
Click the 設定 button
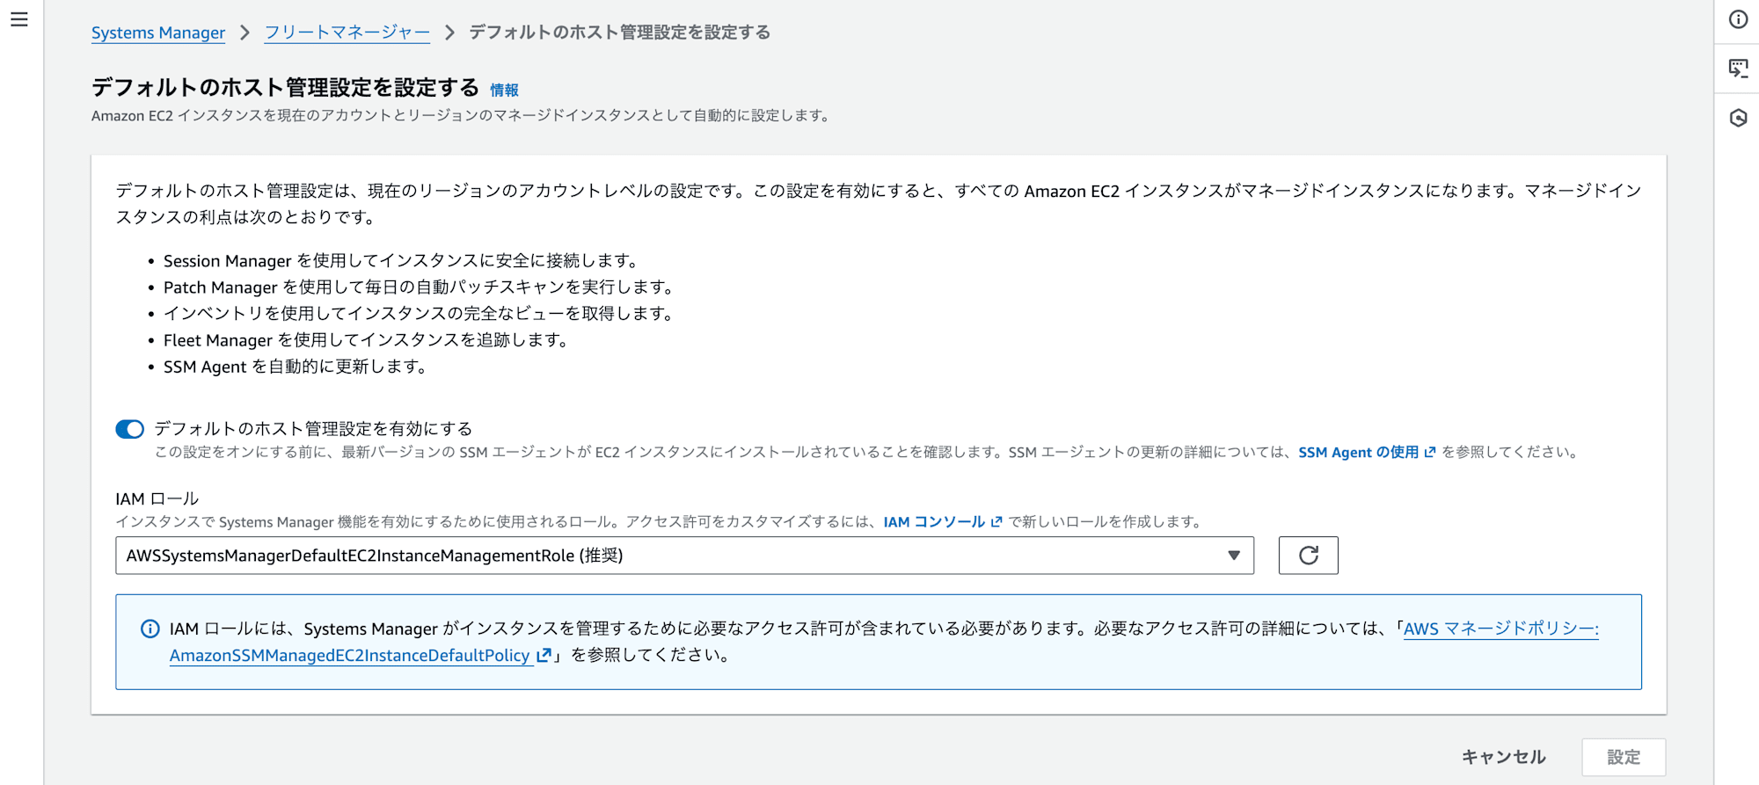click(1624, 757)
